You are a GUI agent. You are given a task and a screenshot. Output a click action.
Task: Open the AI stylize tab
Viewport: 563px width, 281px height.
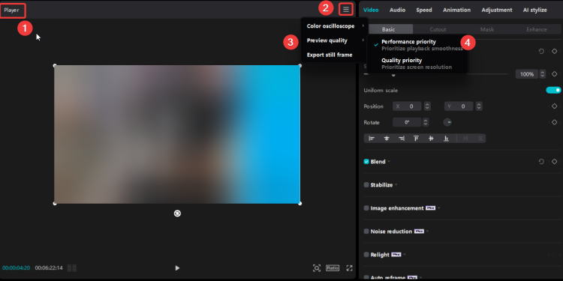[x=535, y=10]
